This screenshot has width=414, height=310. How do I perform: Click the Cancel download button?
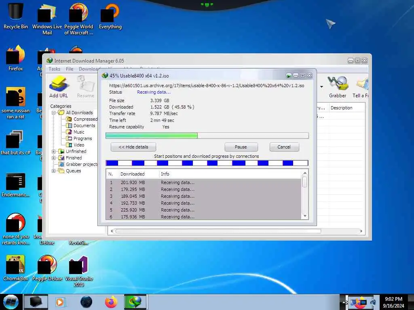point(284,147)
